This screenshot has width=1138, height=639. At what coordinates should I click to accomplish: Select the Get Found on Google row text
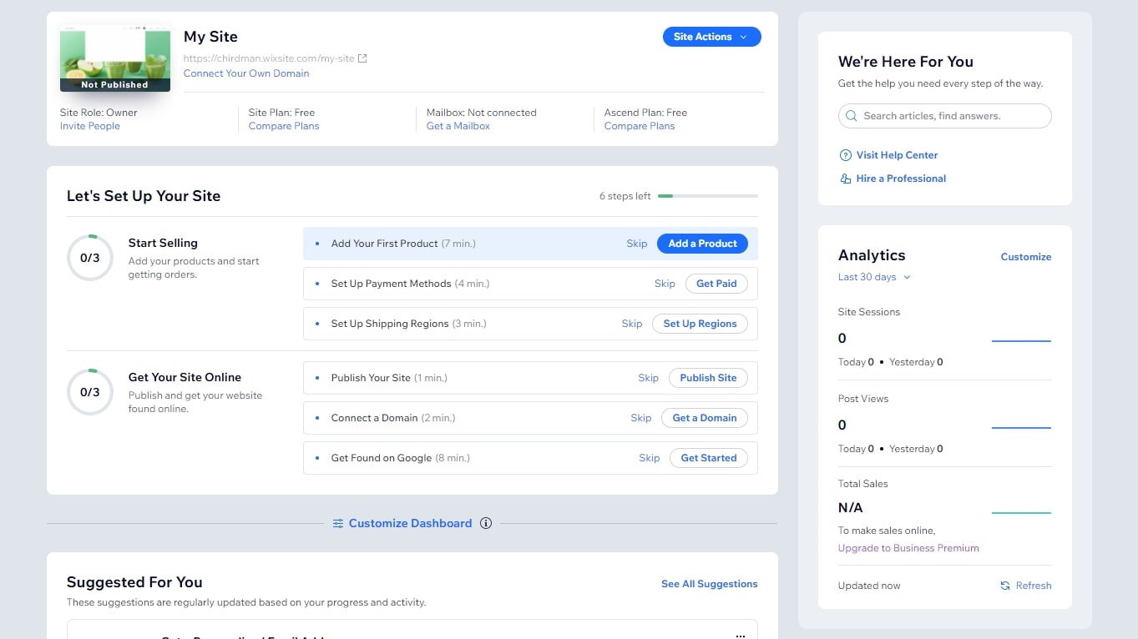(x=401, y=458)
